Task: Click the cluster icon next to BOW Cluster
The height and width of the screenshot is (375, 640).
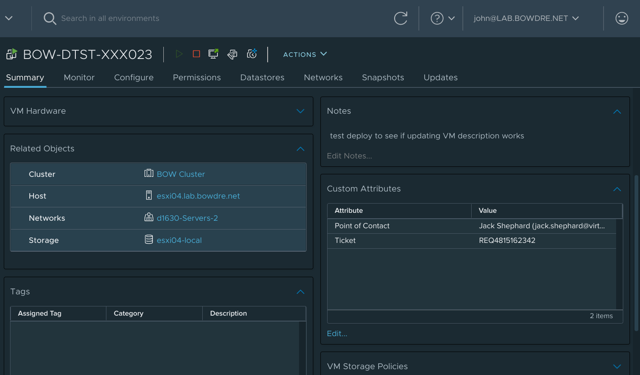Action: point(149,173)
